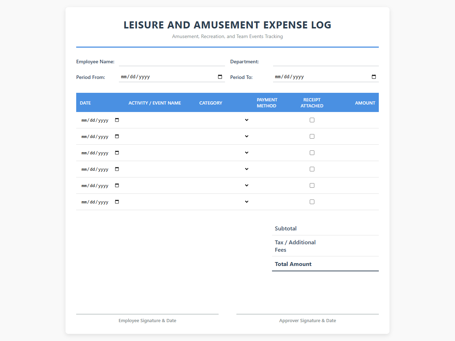This screenshot has height=341, width=455.
Task: Enable Receipt Attached checkbox in fifth row
Action: (312, 186)
